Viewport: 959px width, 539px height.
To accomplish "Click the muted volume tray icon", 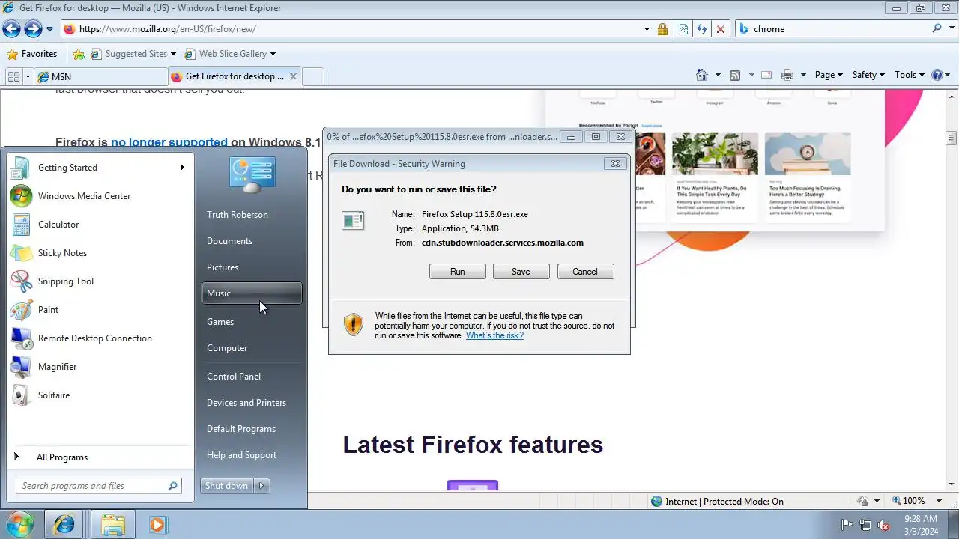I will click(883, 525).
